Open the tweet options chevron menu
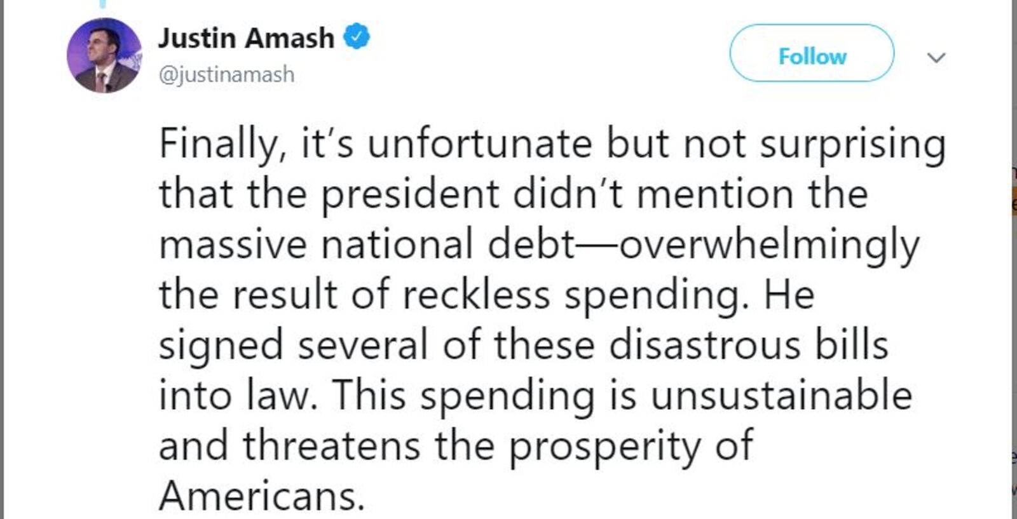The image size is (1017, 519). [x=936, y=57]
